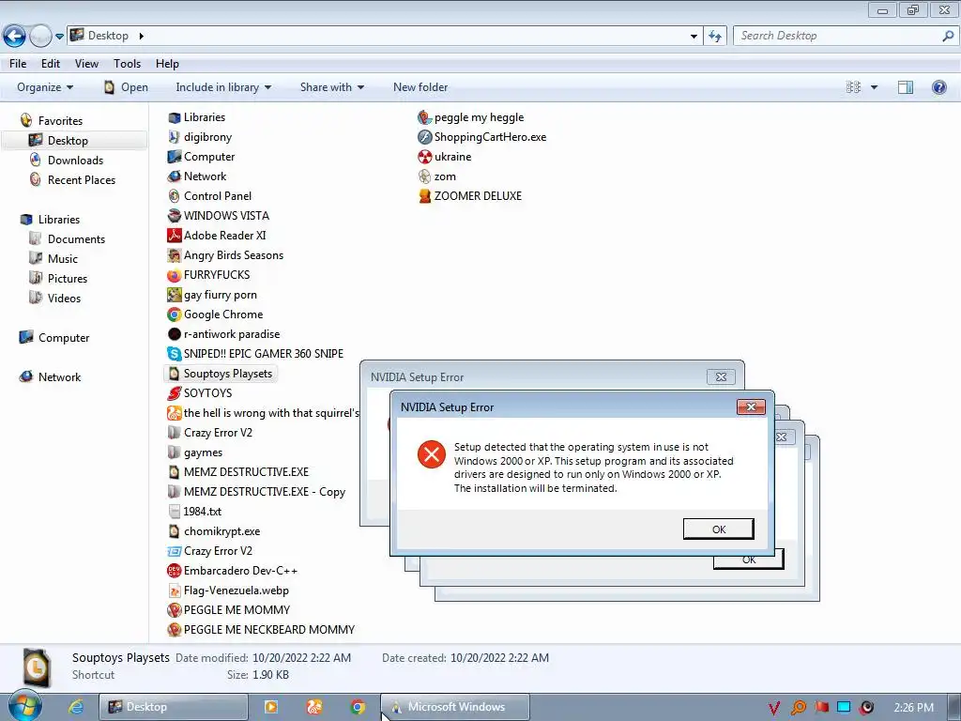
Task: Click OK in the front NVIDIA Setup Error dialog
Action: (x=718, y=529)
